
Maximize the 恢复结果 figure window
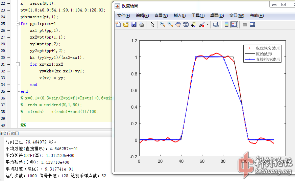point(283,4)
